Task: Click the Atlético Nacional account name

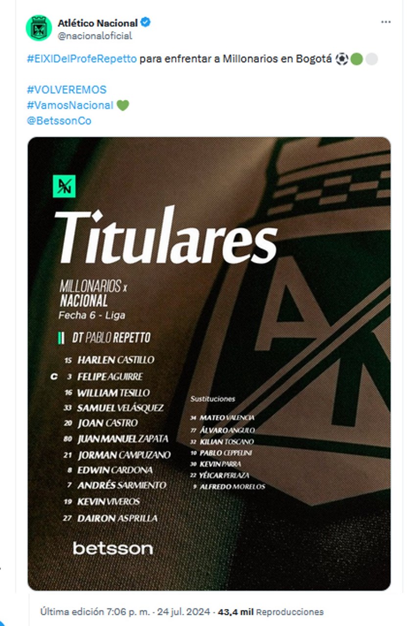Action: coord(97,23)
